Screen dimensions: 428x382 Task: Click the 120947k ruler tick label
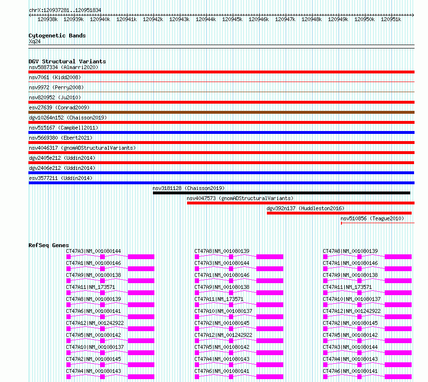coord(285,19)
